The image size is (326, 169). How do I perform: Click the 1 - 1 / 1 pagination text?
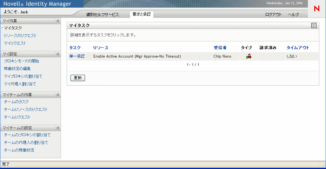[x=193, y=65]
